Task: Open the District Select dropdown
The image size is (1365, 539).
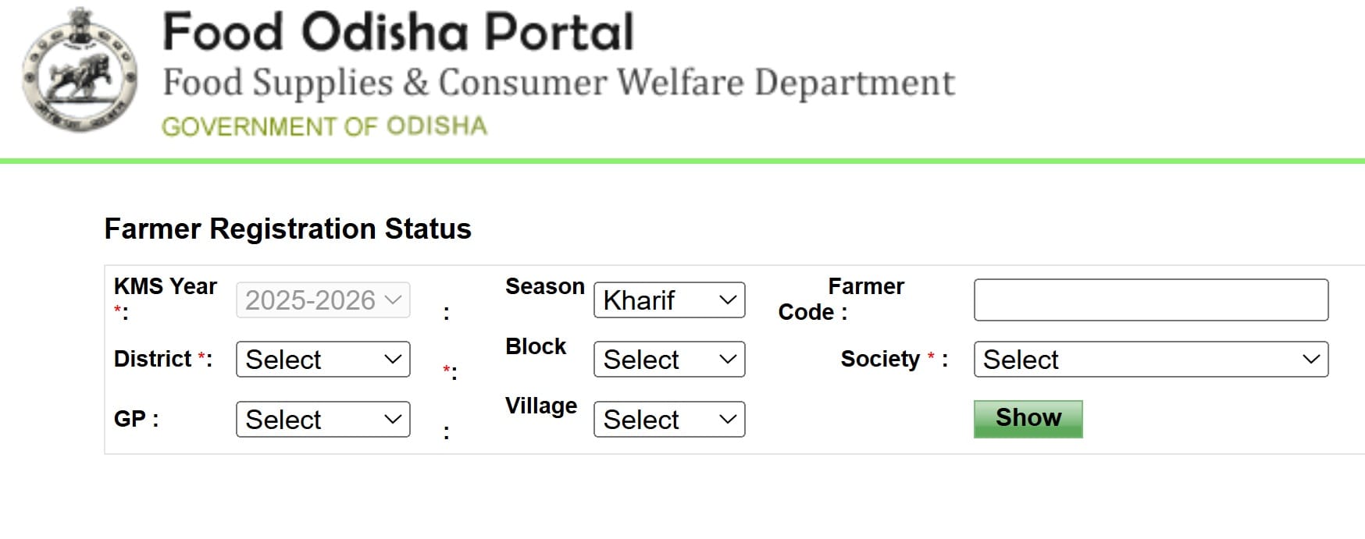Action: click(322, 360)
